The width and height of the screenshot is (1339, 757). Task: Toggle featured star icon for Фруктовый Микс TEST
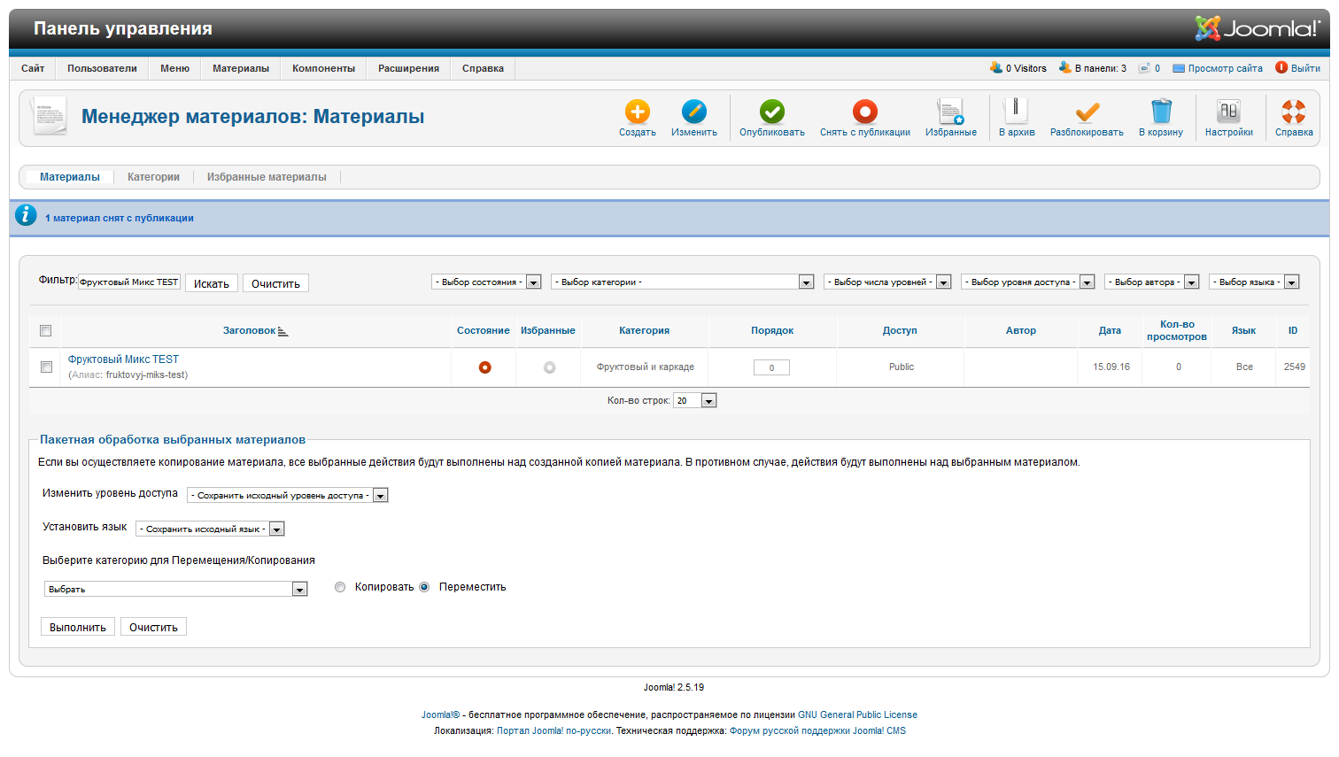550,367
